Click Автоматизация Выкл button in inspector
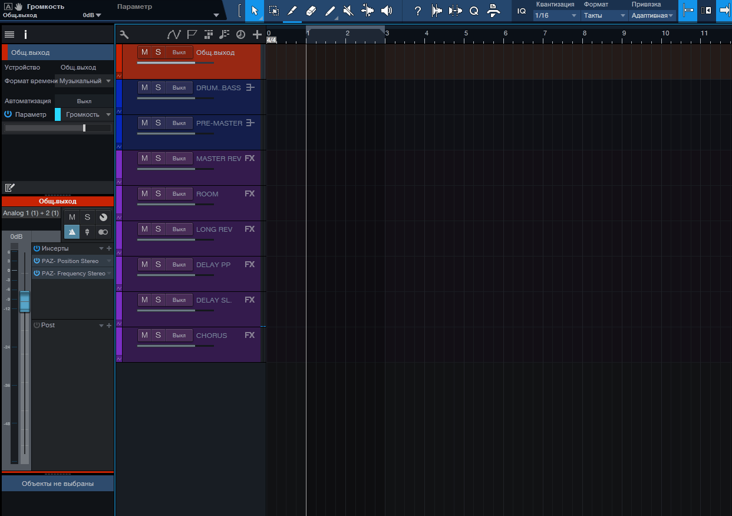Image resolution: width=732 pixels, height=516 pixels. [x=84, y=101]
